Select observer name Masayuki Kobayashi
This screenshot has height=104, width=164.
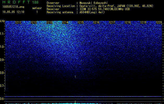tap(94, 3)
